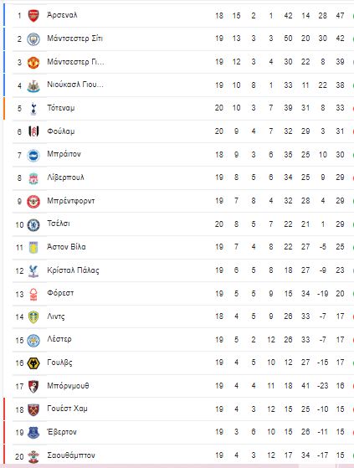Select the Everton crest icon
The height and width of the screenshot is (468, 354).
(x=33, y=433)
